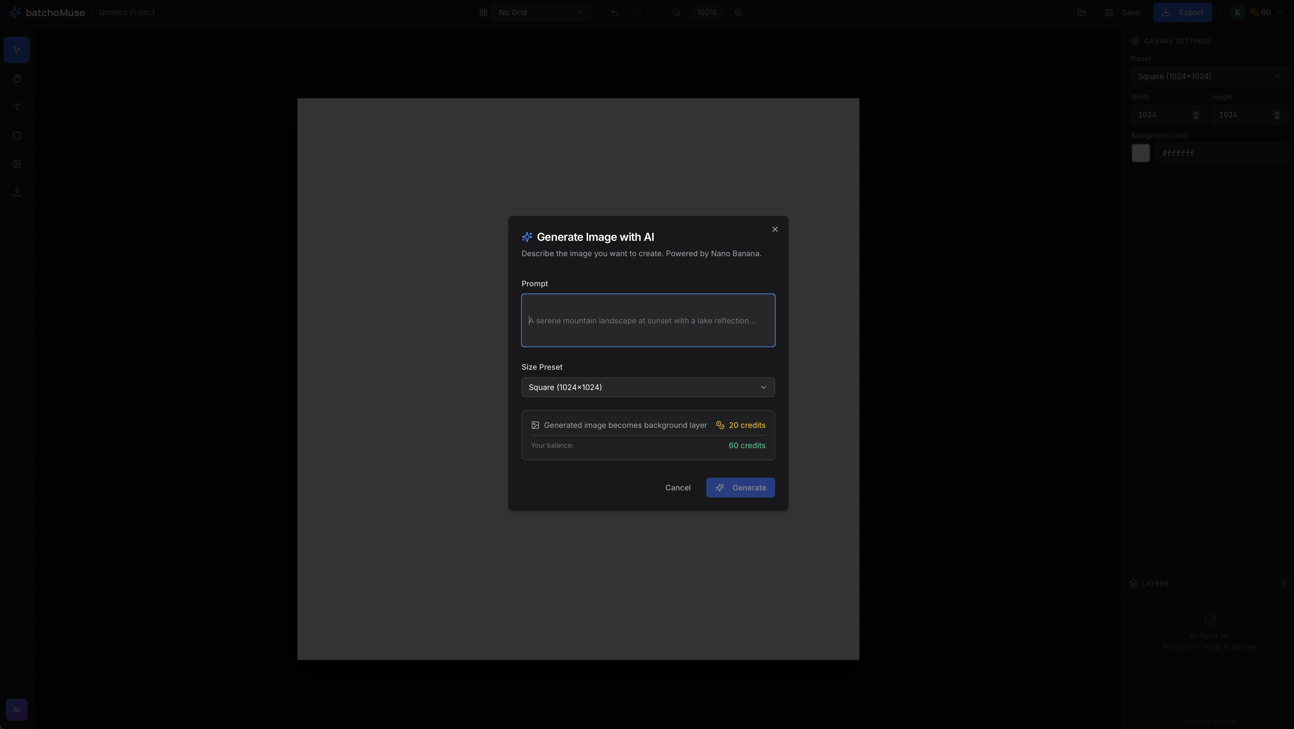Click the upload icon in sidebar
Image resolution: width=1294 pixels, height=729 pixels.
[16, 193]
